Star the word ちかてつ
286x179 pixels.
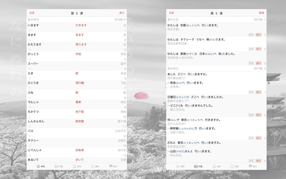pos(30,117)
